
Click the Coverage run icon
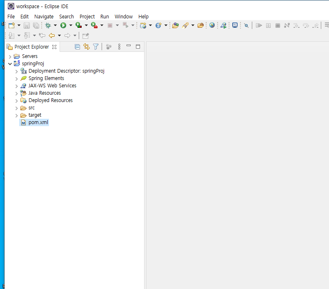pos(79,25)
